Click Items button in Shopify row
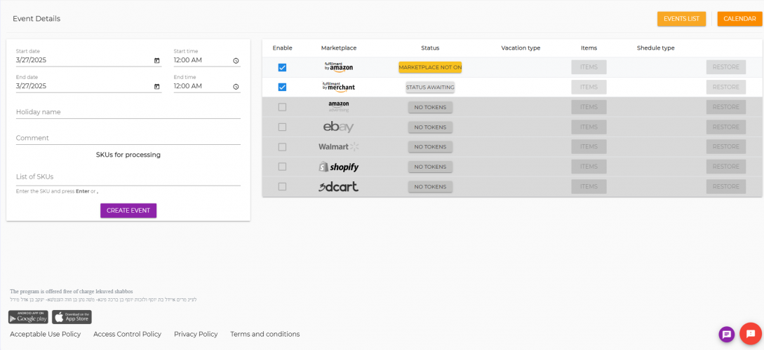The image size is (764, 350). [589, 167]
